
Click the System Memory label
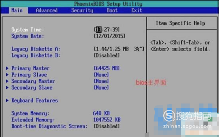tap(30, 113)
